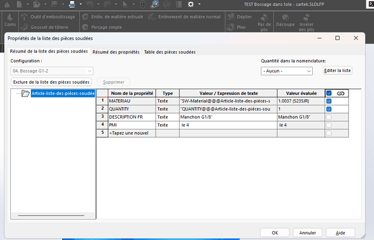Toggle the header select-all checkbox

329,93
